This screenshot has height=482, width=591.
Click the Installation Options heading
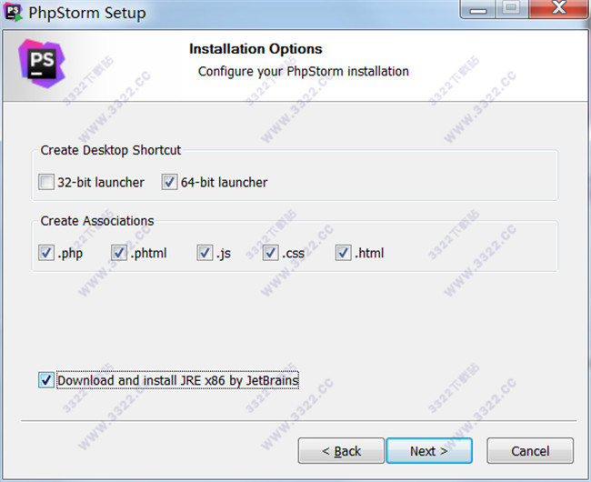(255, 49)
